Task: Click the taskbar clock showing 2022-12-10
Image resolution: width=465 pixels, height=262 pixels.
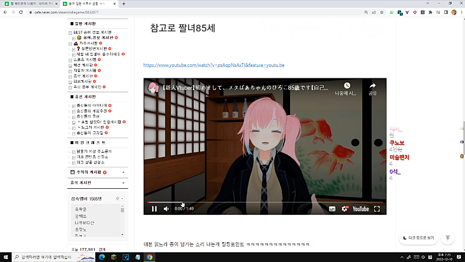Action: (444, 257)
